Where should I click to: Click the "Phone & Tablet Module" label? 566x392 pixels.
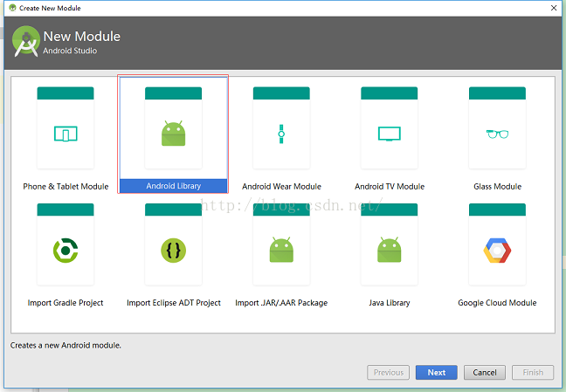point(66,186)
